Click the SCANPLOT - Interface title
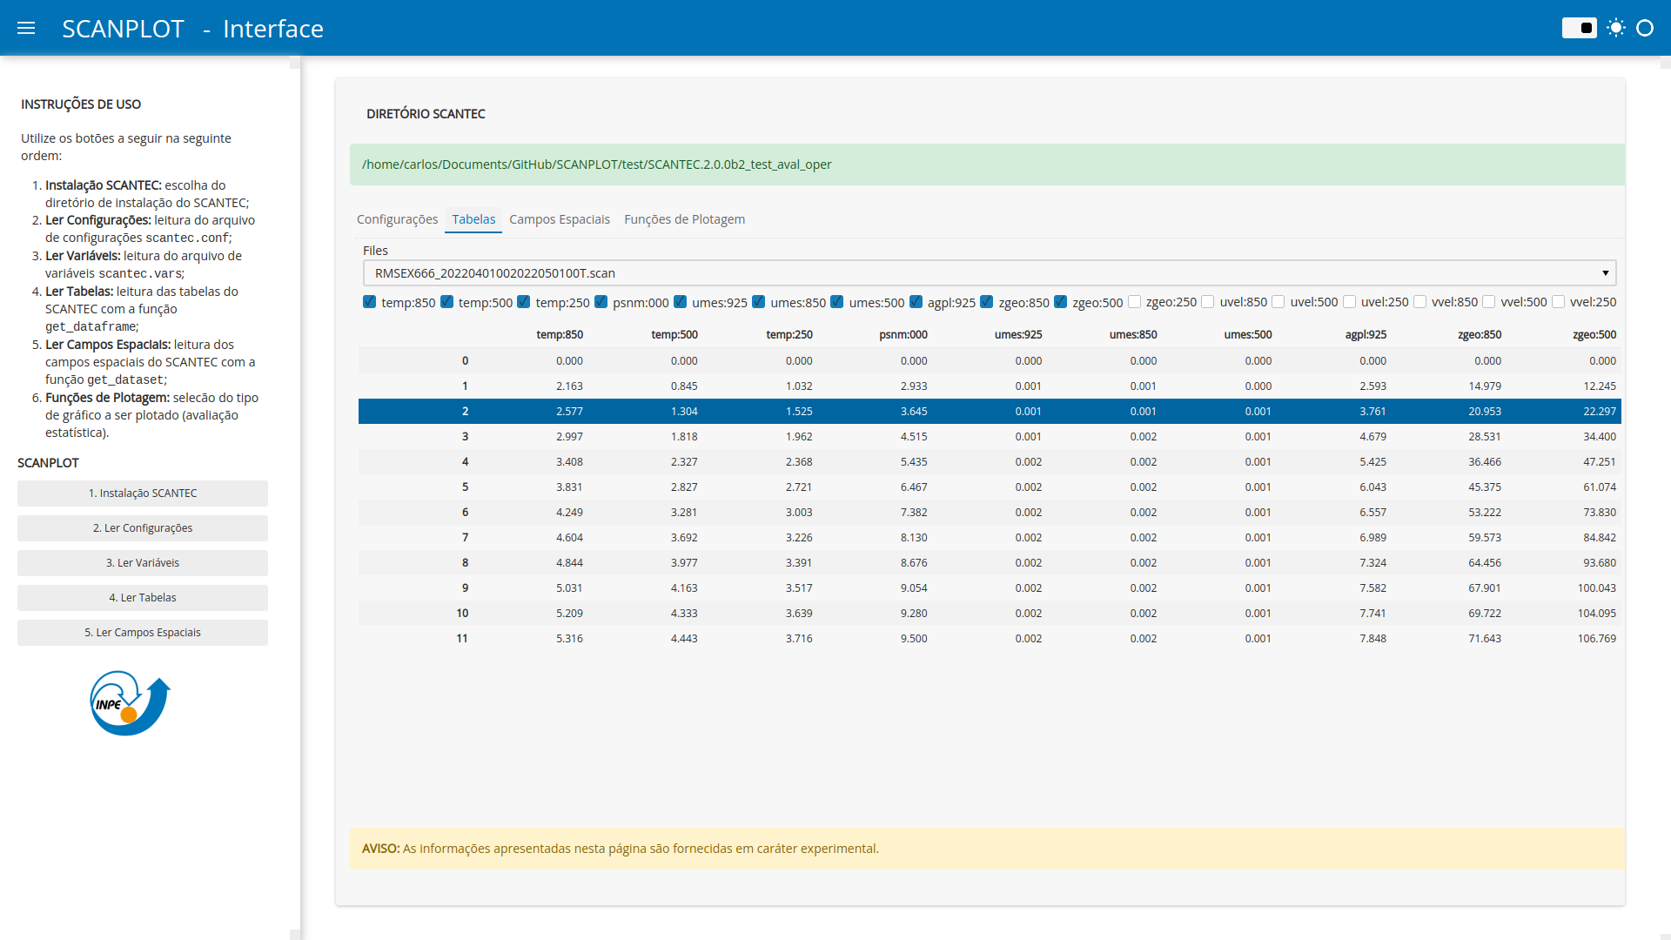Screen dimensions: 1671x940 pyautogui.click(x=192, y=29)
